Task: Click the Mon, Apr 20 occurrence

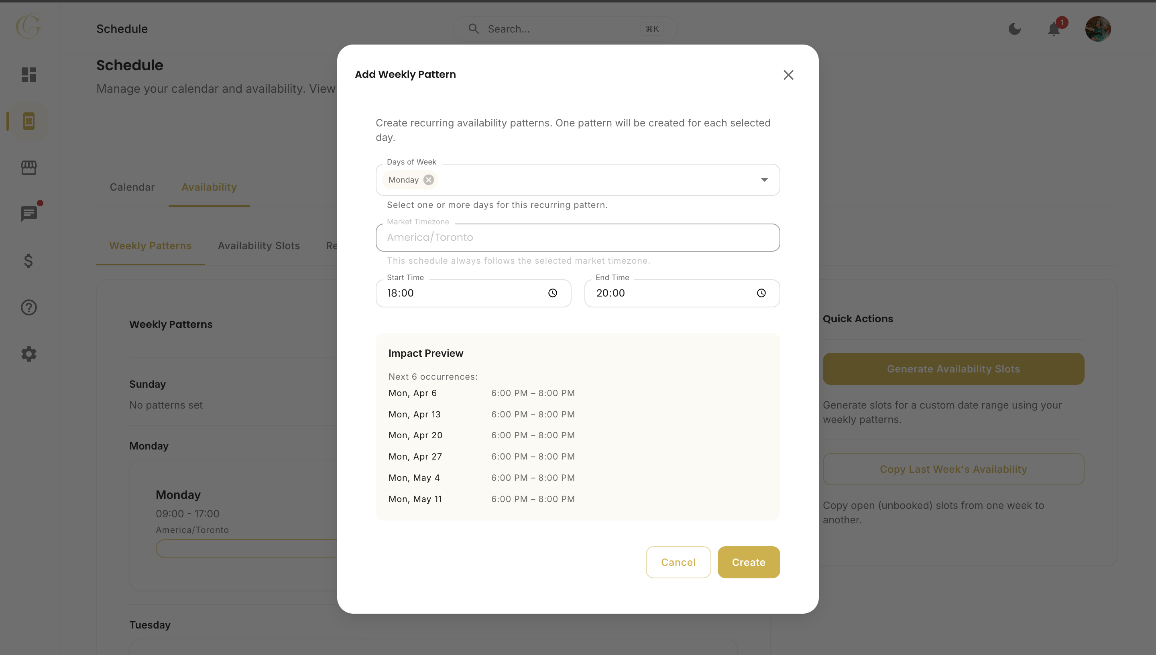Action: pyautogui.click(x=415, y=435)
